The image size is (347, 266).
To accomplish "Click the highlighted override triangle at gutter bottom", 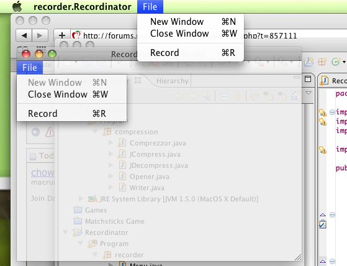I will click(323, 261).
